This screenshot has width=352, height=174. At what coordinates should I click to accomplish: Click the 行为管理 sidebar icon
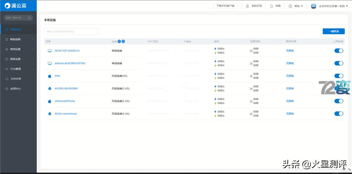pos(7,69)
